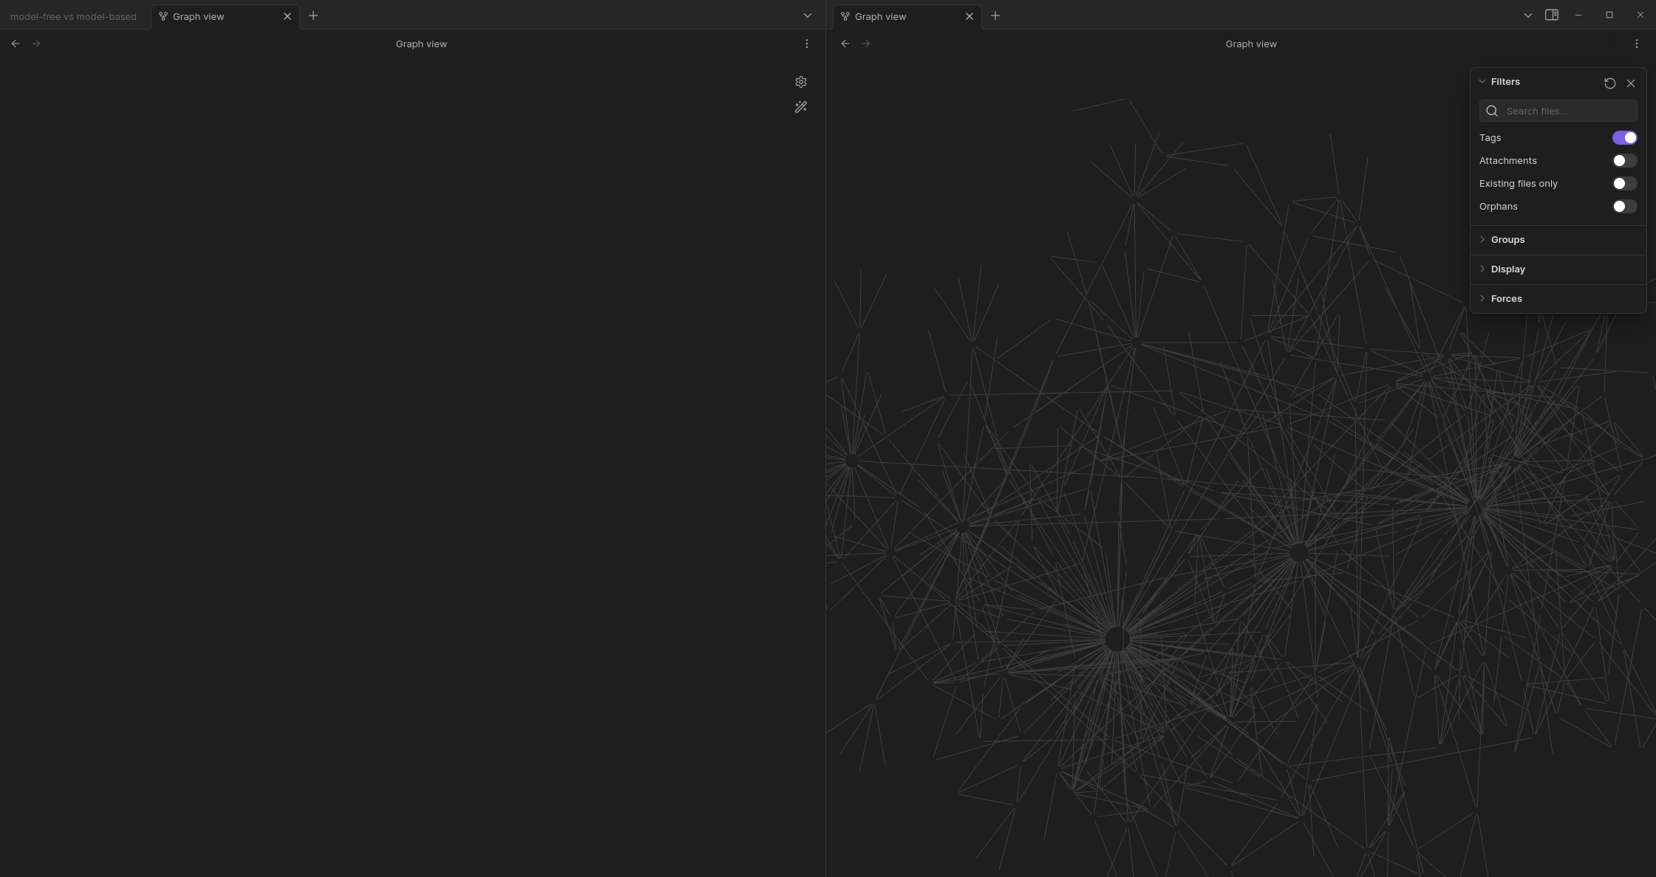The width and height of the screenshot is (1656, 877).
Task: Open more options menu in left pane
Action: [x=807, y=44]
